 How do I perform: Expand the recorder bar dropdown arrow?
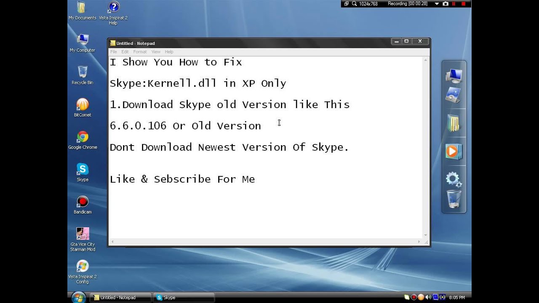[x=437, y=4]
